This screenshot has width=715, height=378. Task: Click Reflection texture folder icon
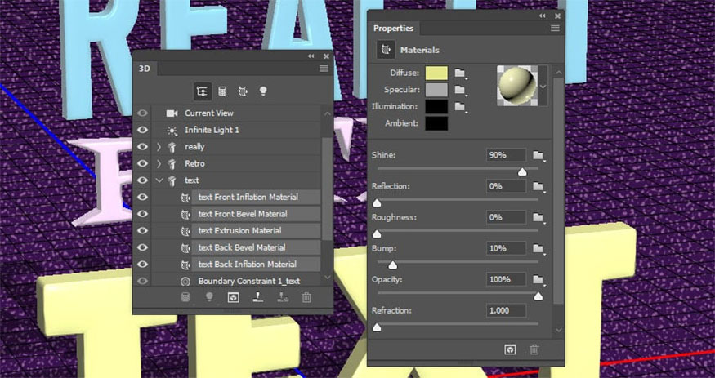(x=538, y=186)
